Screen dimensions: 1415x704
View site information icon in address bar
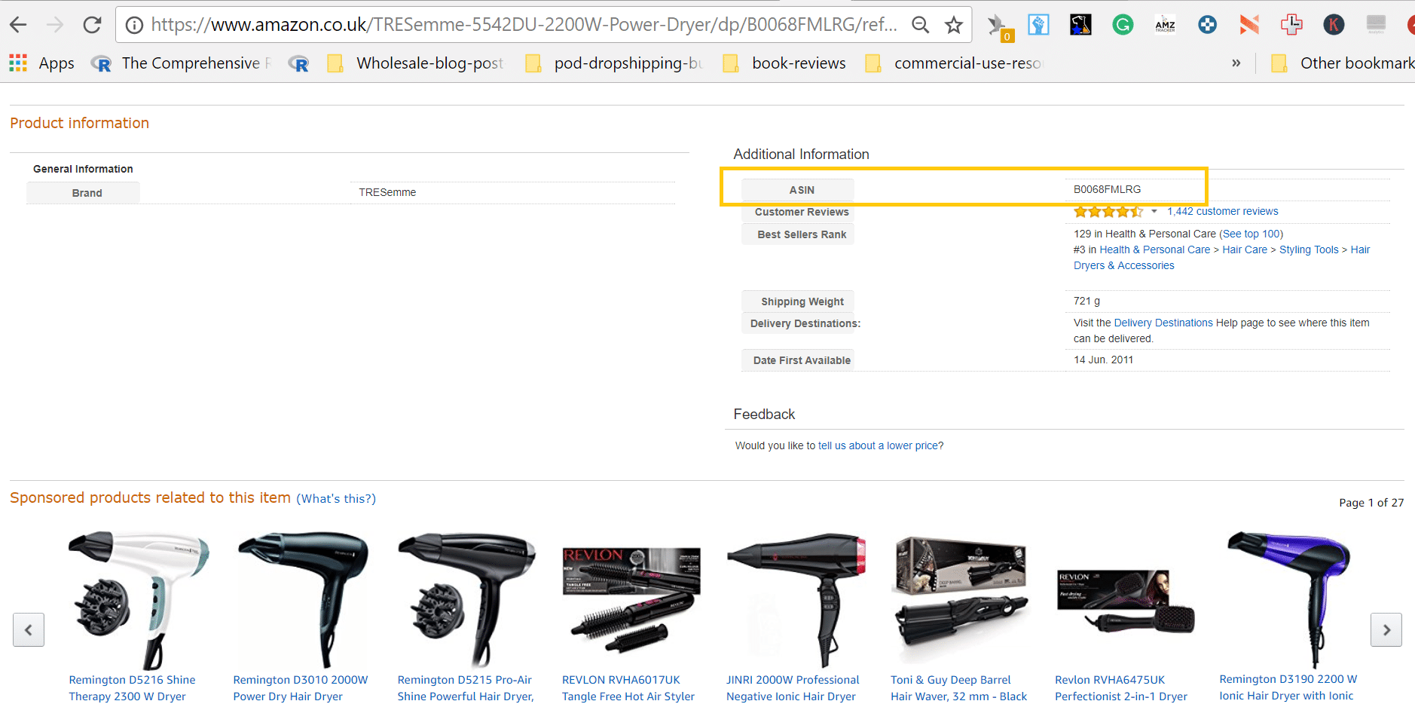(x=134, y=25)
